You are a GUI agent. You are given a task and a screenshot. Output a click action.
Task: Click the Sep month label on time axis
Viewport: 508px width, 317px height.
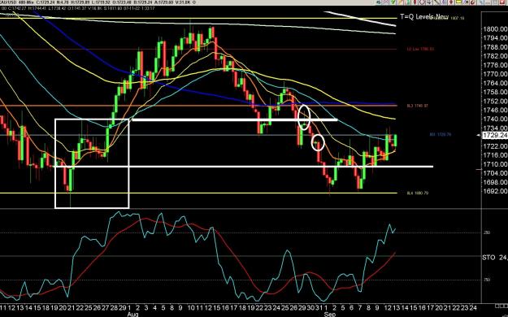tap(330, 314)
